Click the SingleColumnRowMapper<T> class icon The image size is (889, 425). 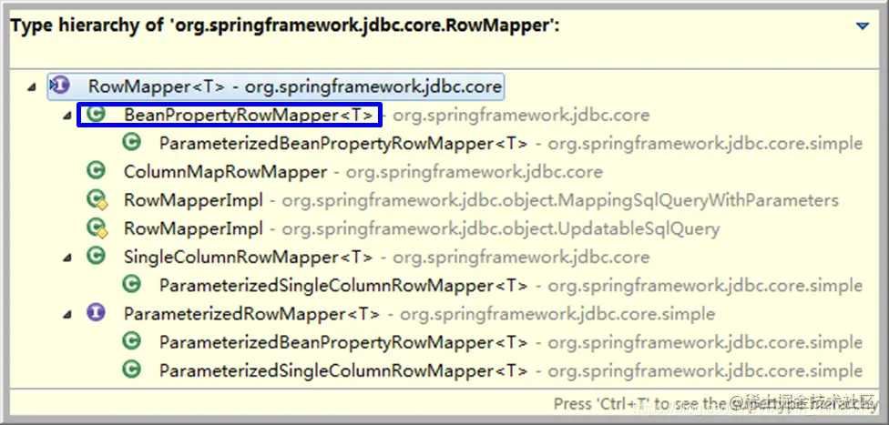click(x=96, y=256)
